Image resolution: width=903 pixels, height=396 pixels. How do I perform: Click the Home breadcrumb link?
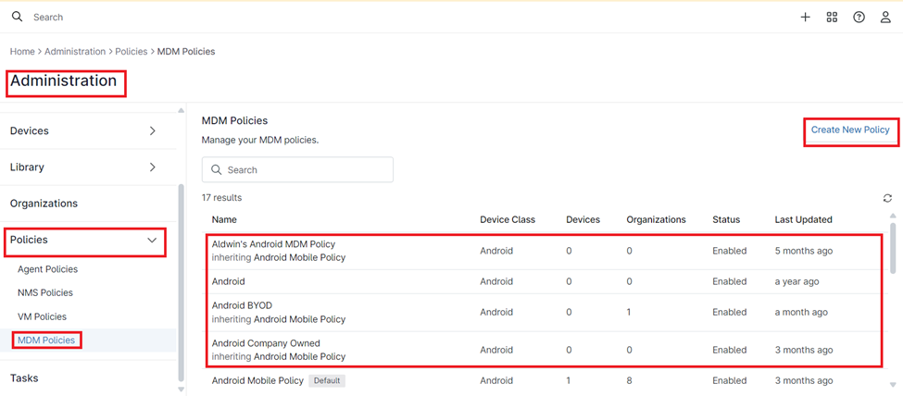click(x=22, y=52)
